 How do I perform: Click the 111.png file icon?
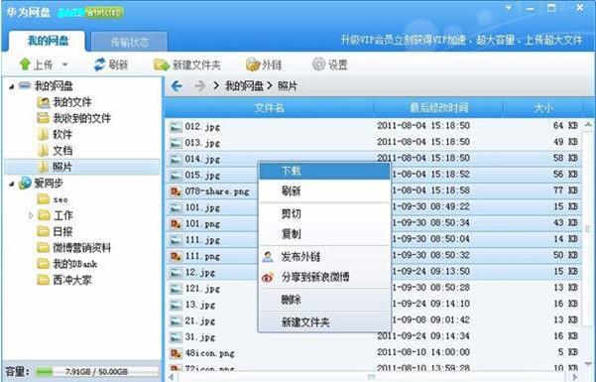(x=176, y=256)
